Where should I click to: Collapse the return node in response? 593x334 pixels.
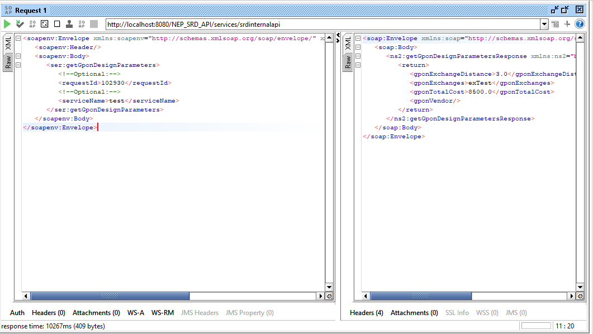pyautogui.click(x=358, y=65)
